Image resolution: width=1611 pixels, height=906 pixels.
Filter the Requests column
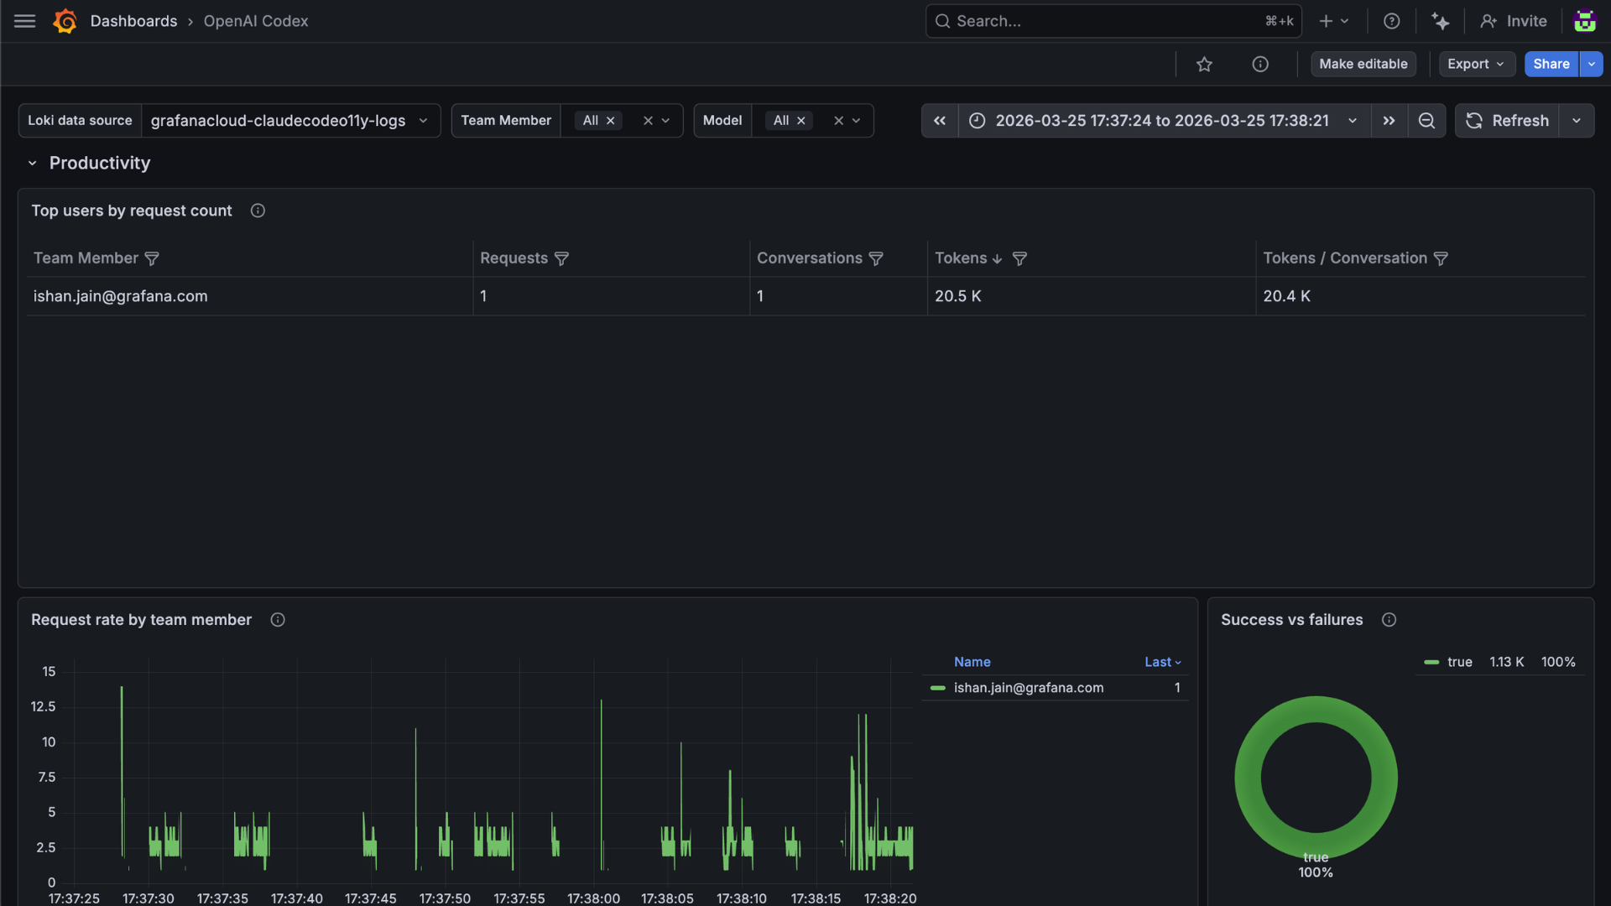click(561, 259)
